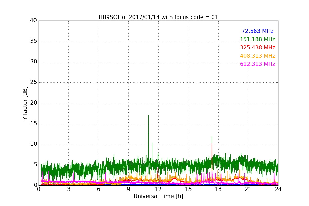The height and width of the screenshot is (206, 309).
Task: Click the y-axis tick label 35
Action: [x=33, y=41]
